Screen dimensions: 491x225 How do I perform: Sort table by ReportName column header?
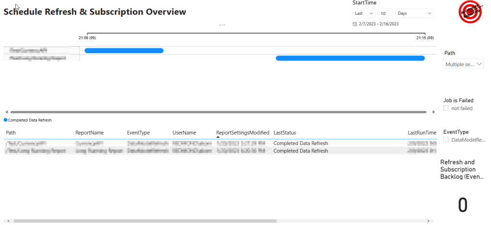(89, 133)
